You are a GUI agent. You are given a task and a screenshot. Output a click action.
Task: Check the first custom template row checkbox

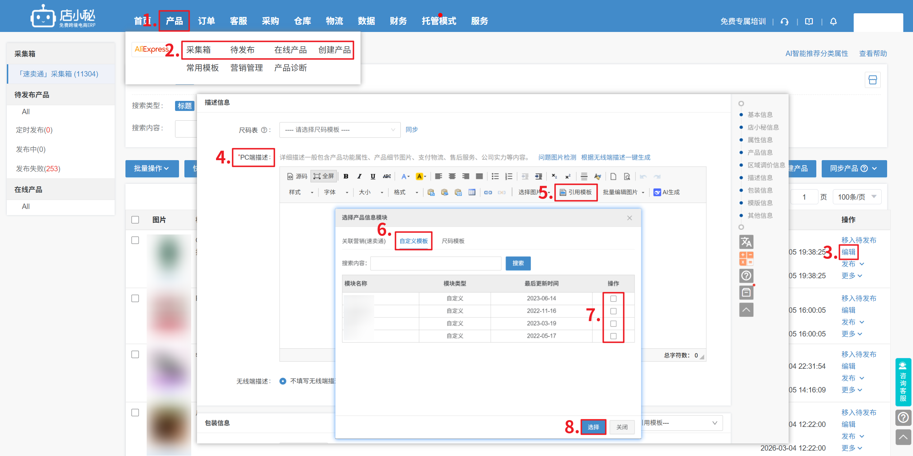pos(613,298)
